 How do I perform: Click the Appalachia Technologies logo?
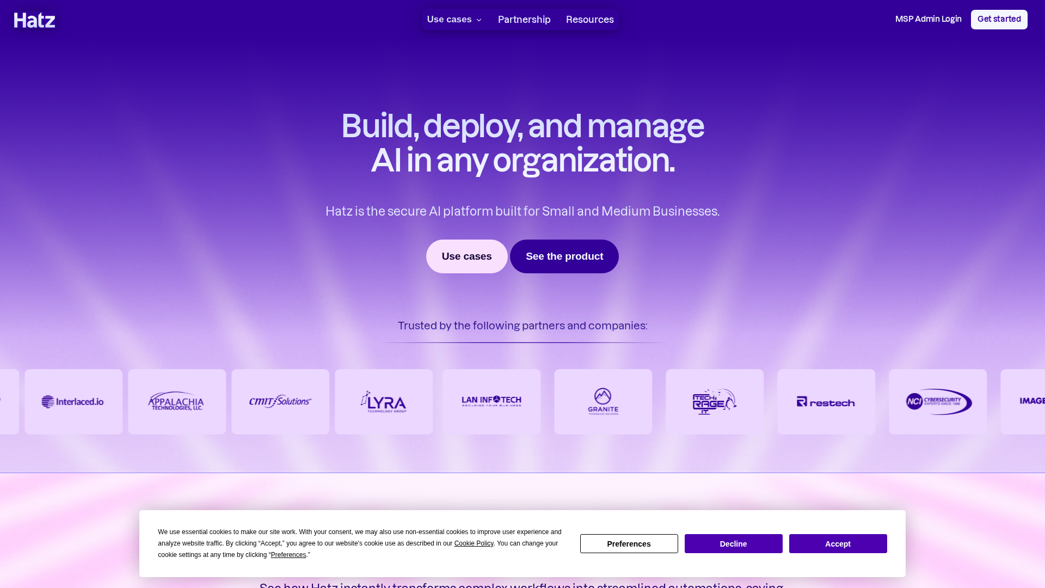click(x=177, y=402)
